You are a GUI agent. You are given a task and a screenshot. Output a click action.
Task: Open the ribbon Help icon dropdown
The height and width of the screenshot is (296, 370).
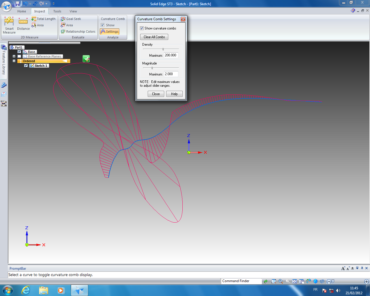click(x=353, y=11)
